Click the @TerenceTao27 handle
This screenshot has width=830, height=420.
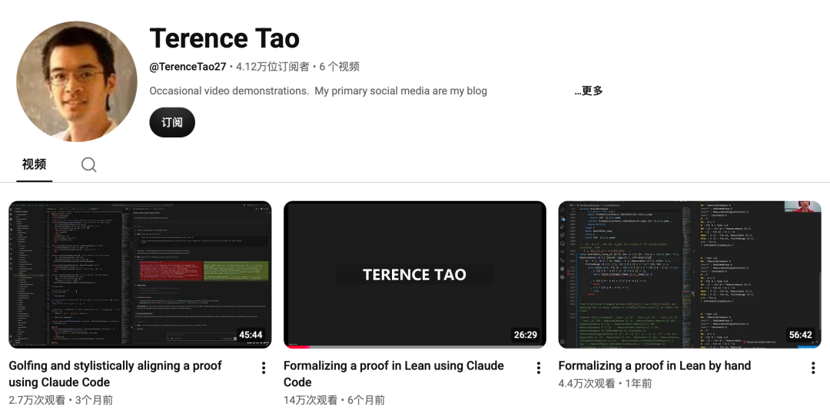pos(188,67)
